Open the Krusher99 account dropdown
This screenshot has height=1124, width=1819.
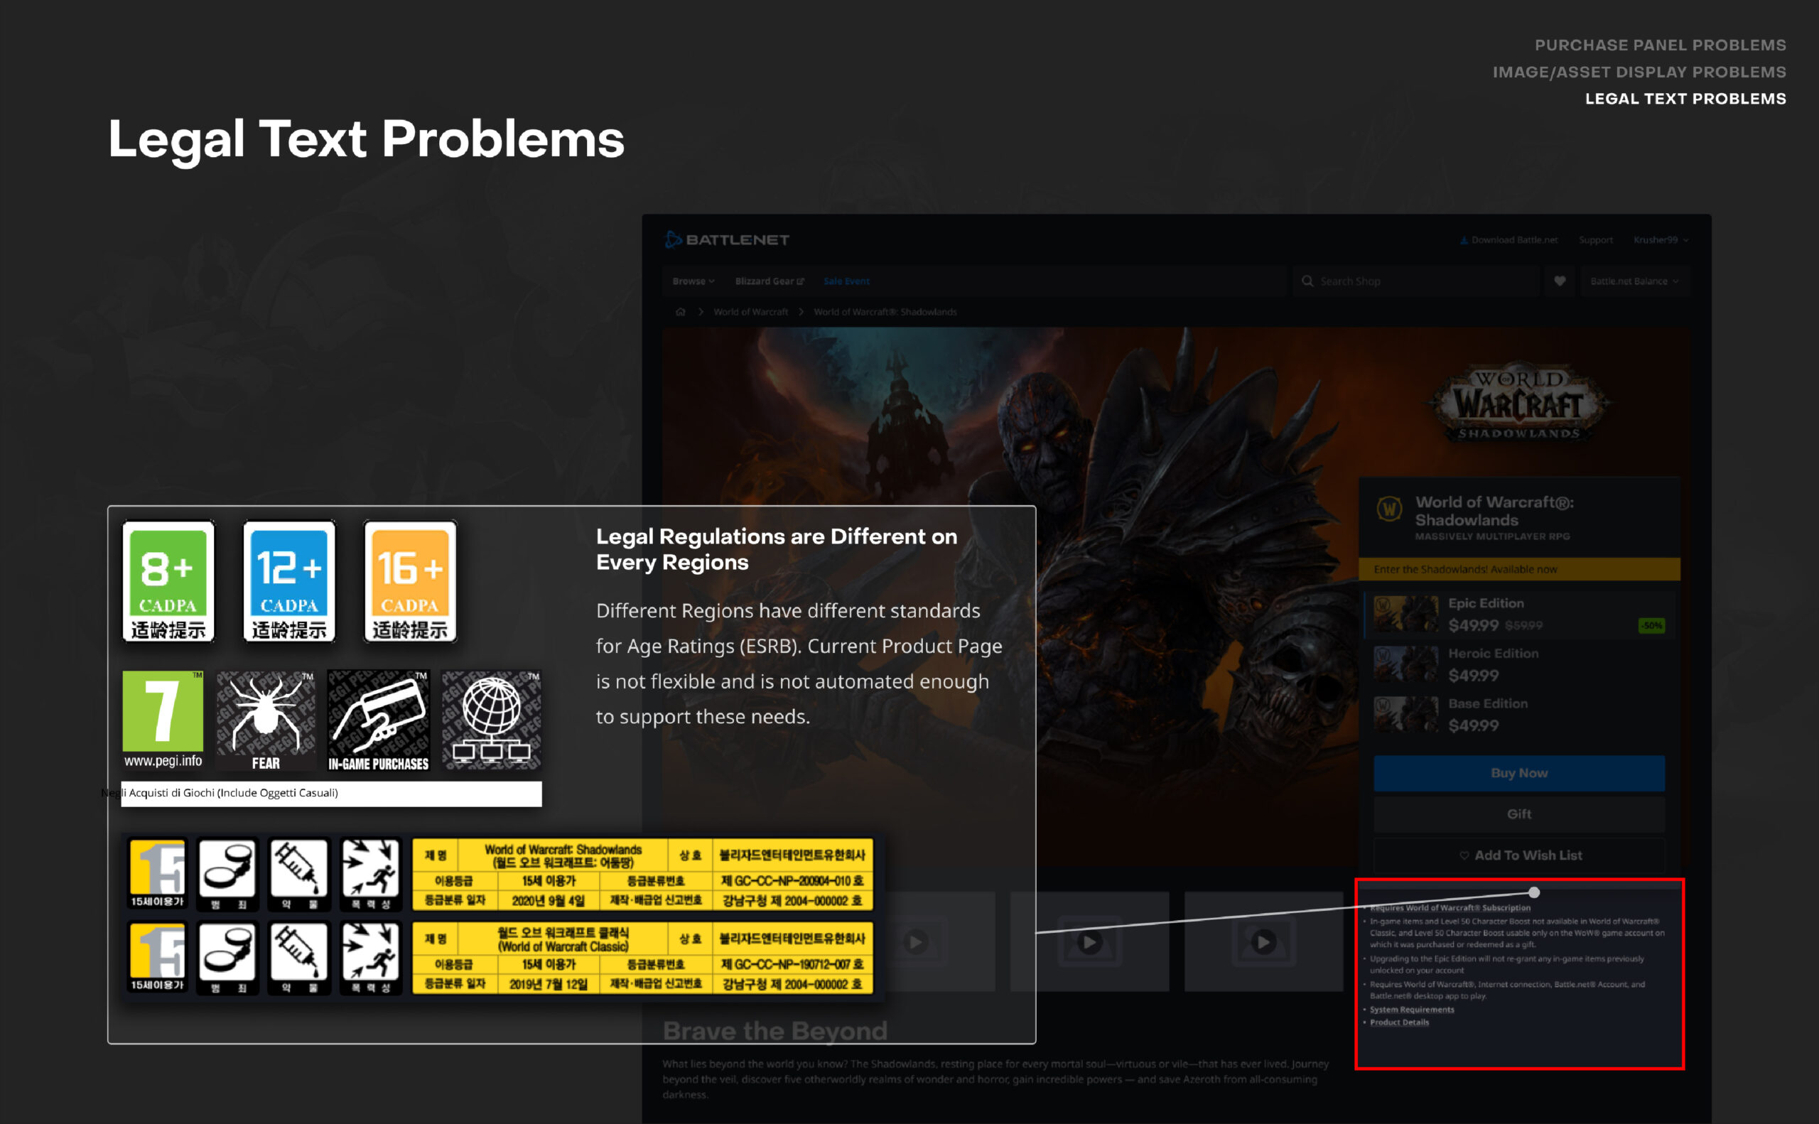tap(1661, 240)
